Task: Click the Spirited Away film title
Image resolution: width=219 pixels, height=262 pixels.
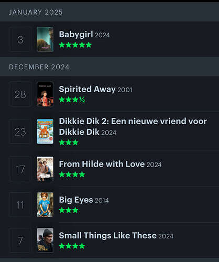Action: [87, 89]
